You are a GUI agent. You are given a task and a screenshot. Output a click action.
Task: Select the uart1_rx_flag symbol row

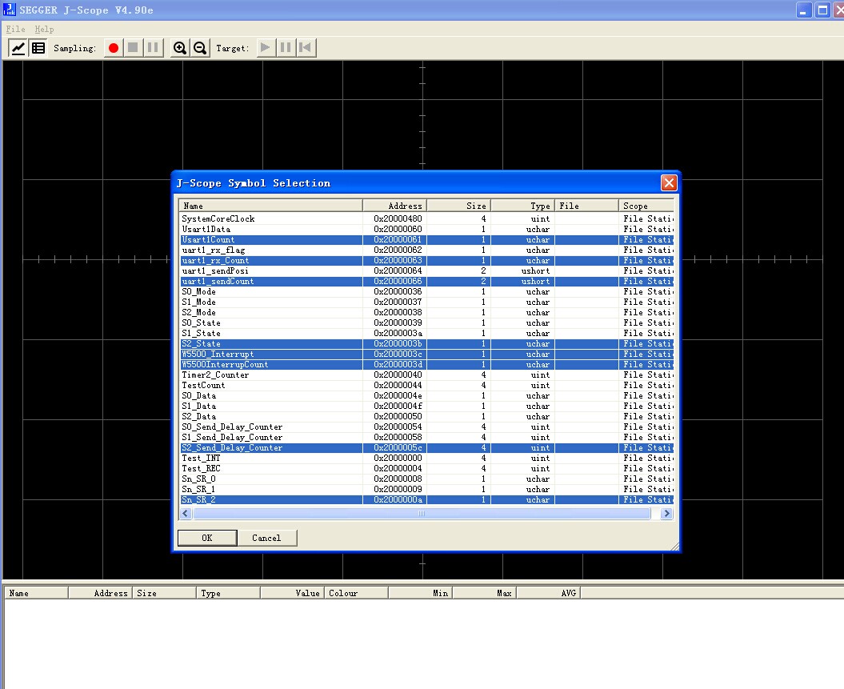(426, 250)
